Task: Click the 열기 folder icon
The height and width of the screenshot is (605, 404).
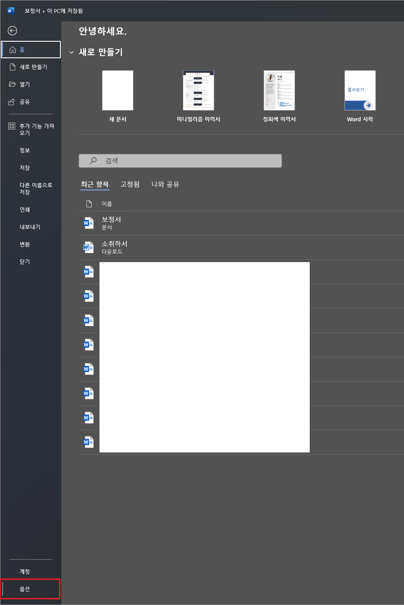Action: [13, 84]
